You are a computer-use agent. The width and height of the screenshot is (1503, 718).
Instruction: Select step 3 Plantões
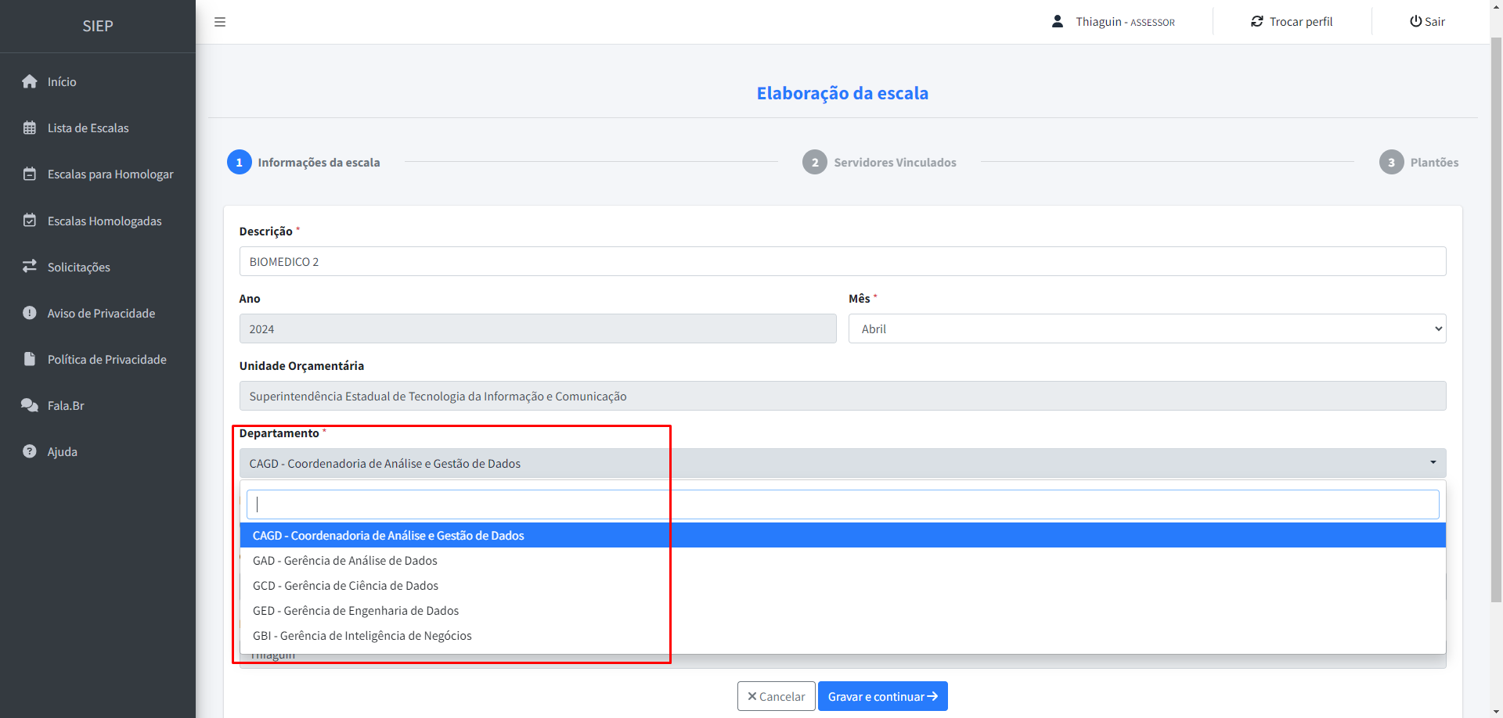click(1419, 162)
